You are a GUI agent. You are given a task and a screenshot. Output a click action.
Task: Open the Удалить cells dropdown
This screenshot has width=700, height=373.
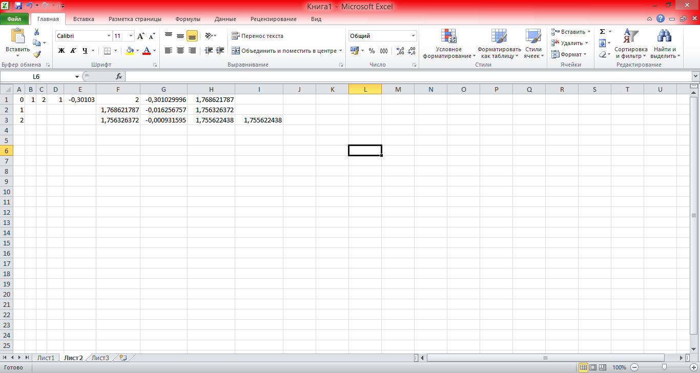tap(586, 43)
